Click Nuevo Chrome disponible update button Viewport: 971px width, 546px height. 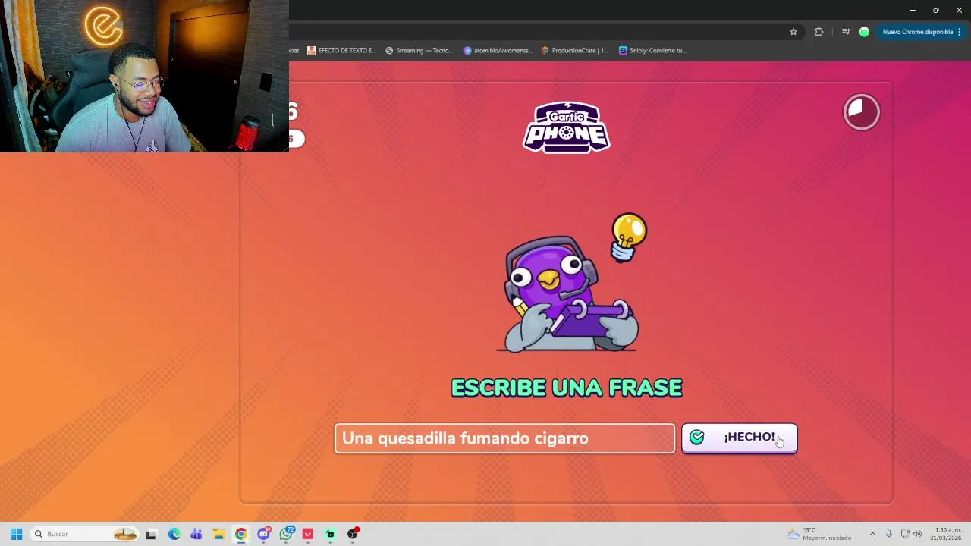[917, 32]
